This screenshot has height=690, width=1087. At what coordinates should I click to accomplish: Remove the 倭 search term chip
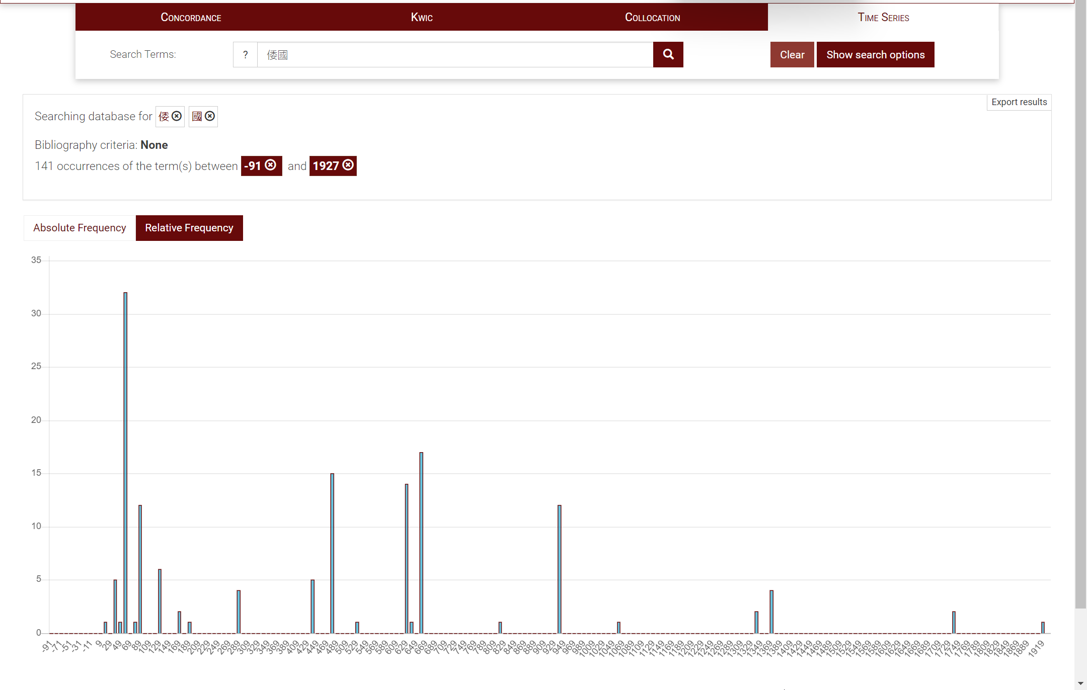click(177, 116)
